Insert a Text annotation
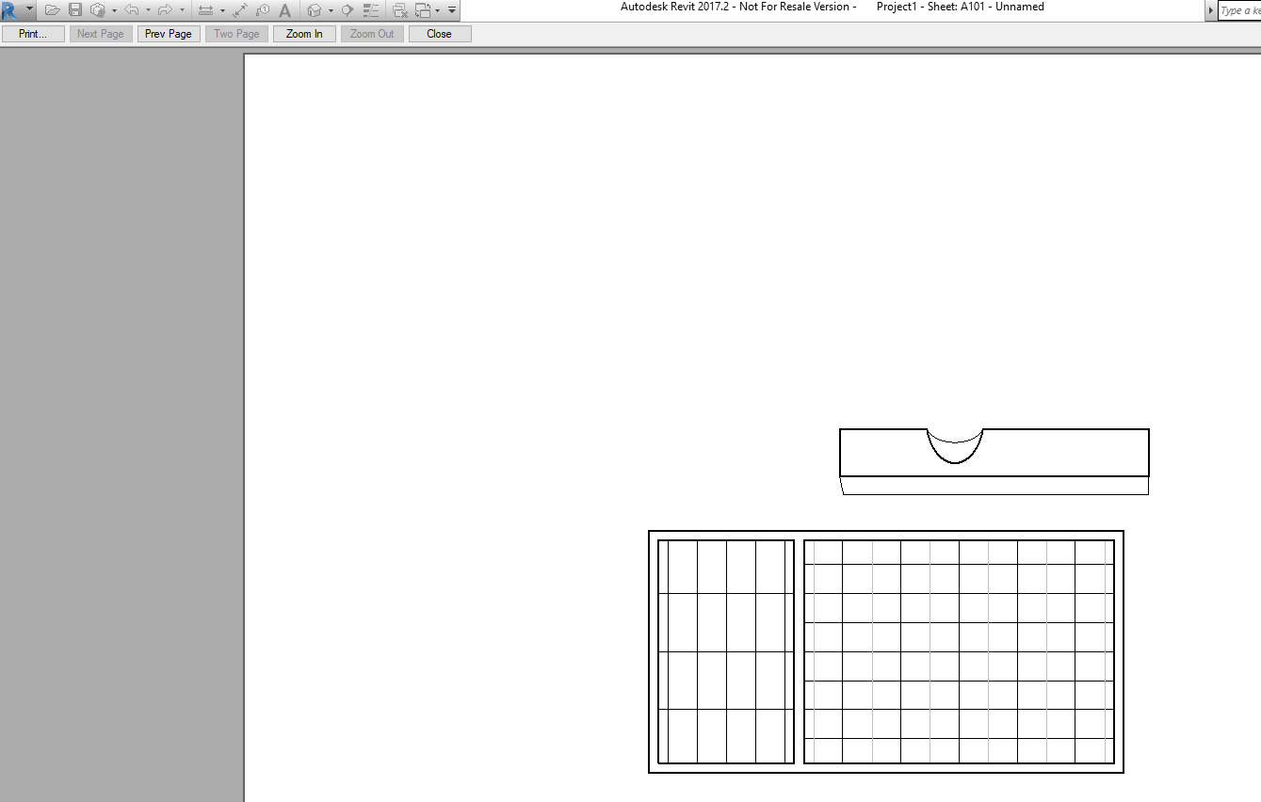The image size is (1261, 802). (284, 9)
